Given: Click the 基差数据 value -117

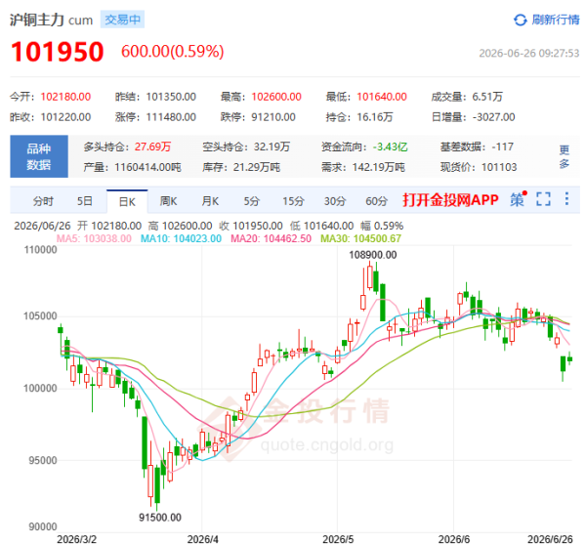Looking at the screenshot, I should click(x=503, y=146).
